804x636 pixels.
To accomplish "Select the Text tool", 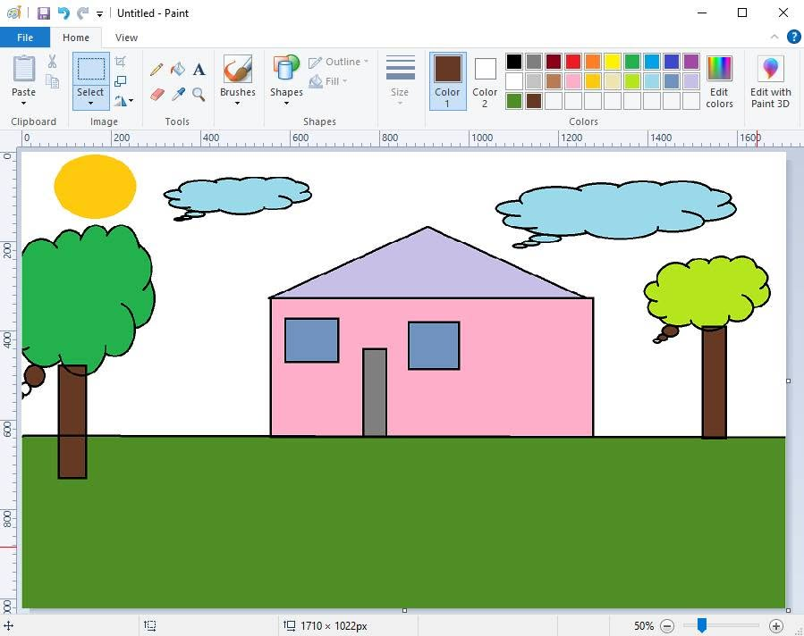I will coord(199,69).
